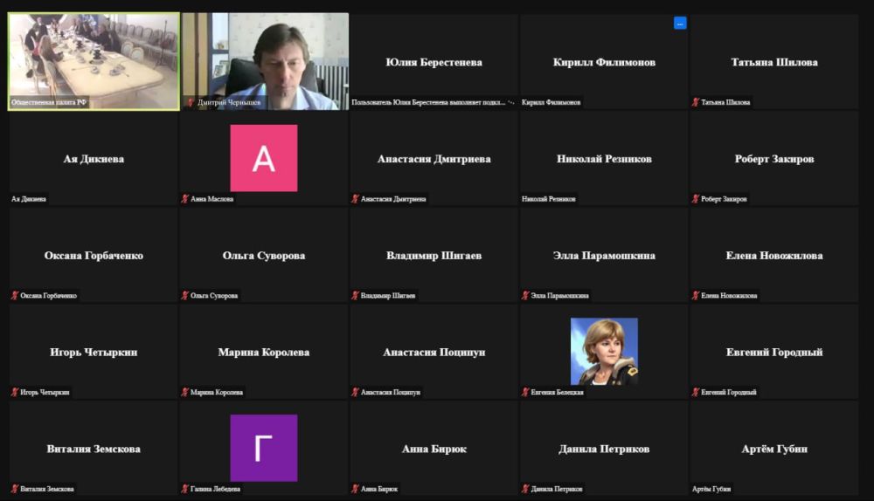Click the Артём Губин name label
Viewport: 874px width, 501px height.
coord(711,489)
